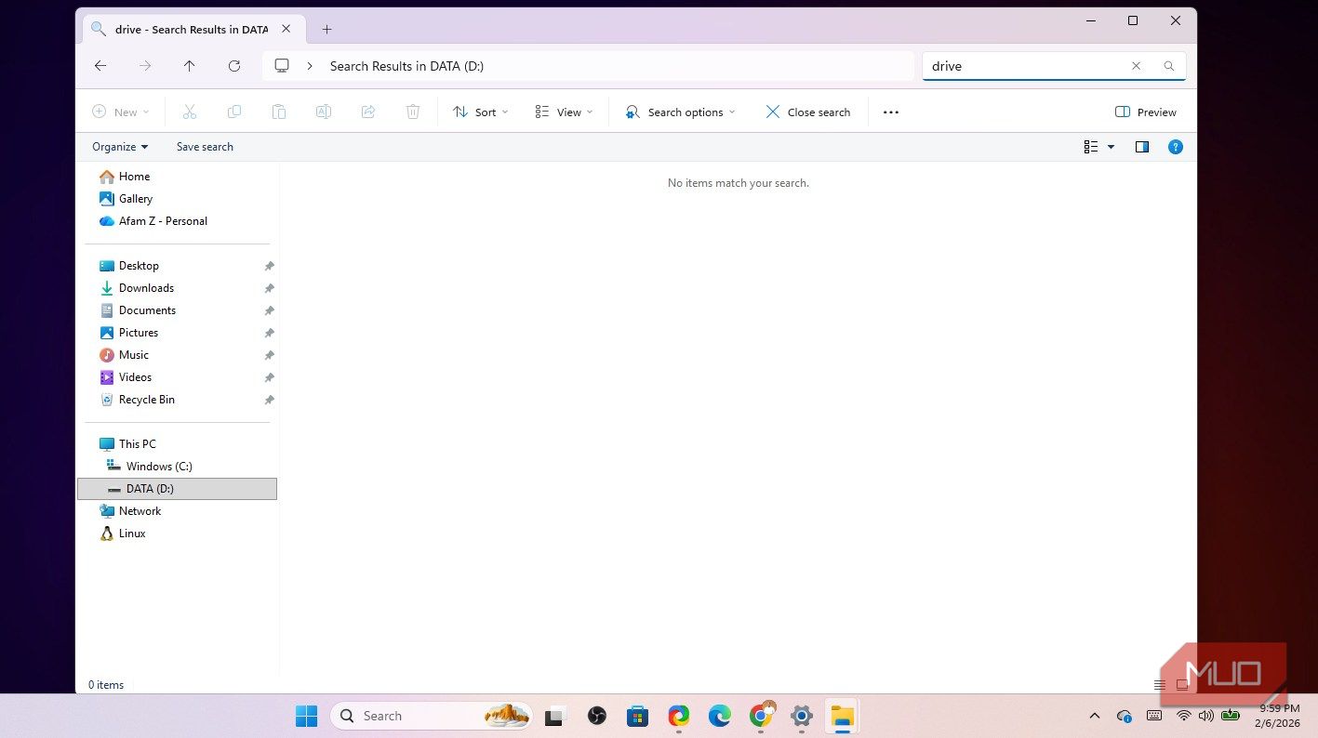Open the change view dropdown arrow
The height and width of the screenshot is (738, 1318).
[1111, 147]
